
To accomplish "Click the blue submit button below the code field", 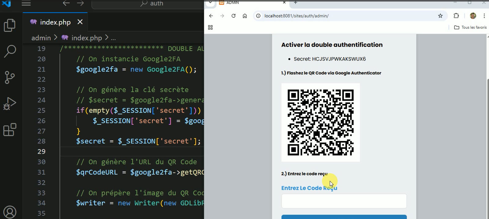I will point(344,217).
